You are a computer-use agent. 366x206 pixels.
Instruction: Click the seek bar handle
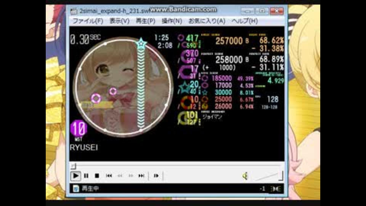[73, 166]
